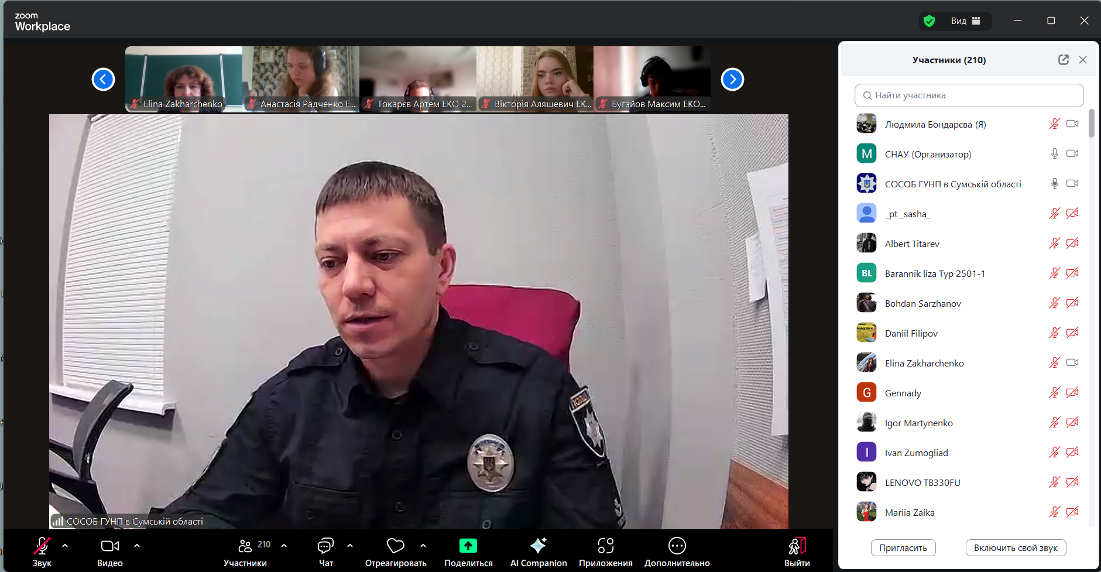Leave the meeting via exit icon
Image resolution: width=1101 pixels, height=572 pixels.
797,546
